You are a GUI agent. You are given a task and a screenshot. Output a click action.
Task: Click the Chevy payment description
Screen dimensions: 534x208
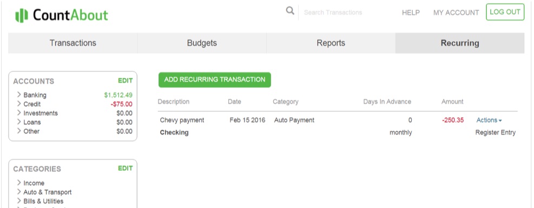[x=182, y=120]
